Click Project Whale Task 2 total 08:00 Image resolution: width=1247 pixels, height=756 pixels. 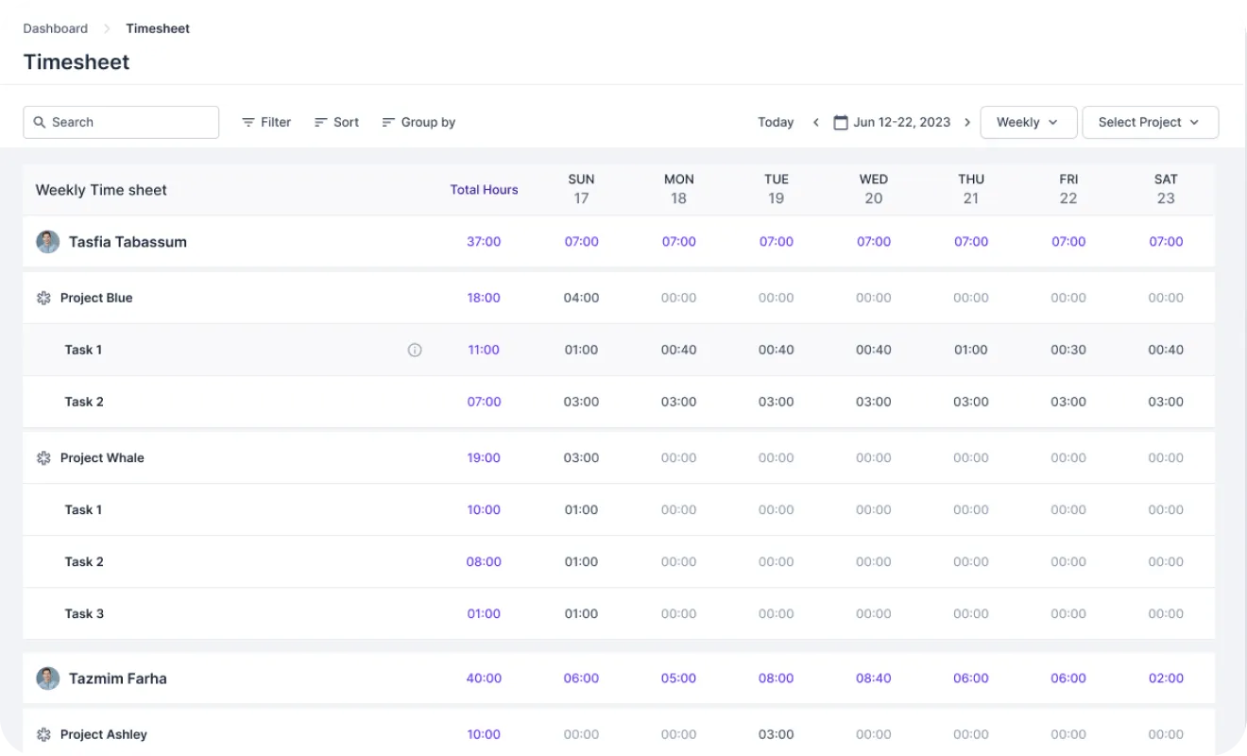point(484,562)
